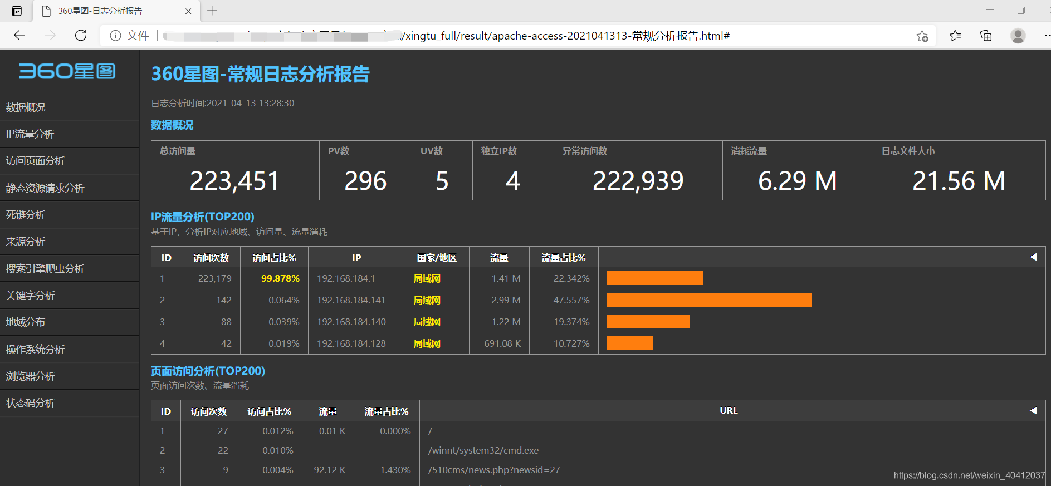
Task: Click the PV数 value 296
Action: pyautogui.click(x=365, y=181)
